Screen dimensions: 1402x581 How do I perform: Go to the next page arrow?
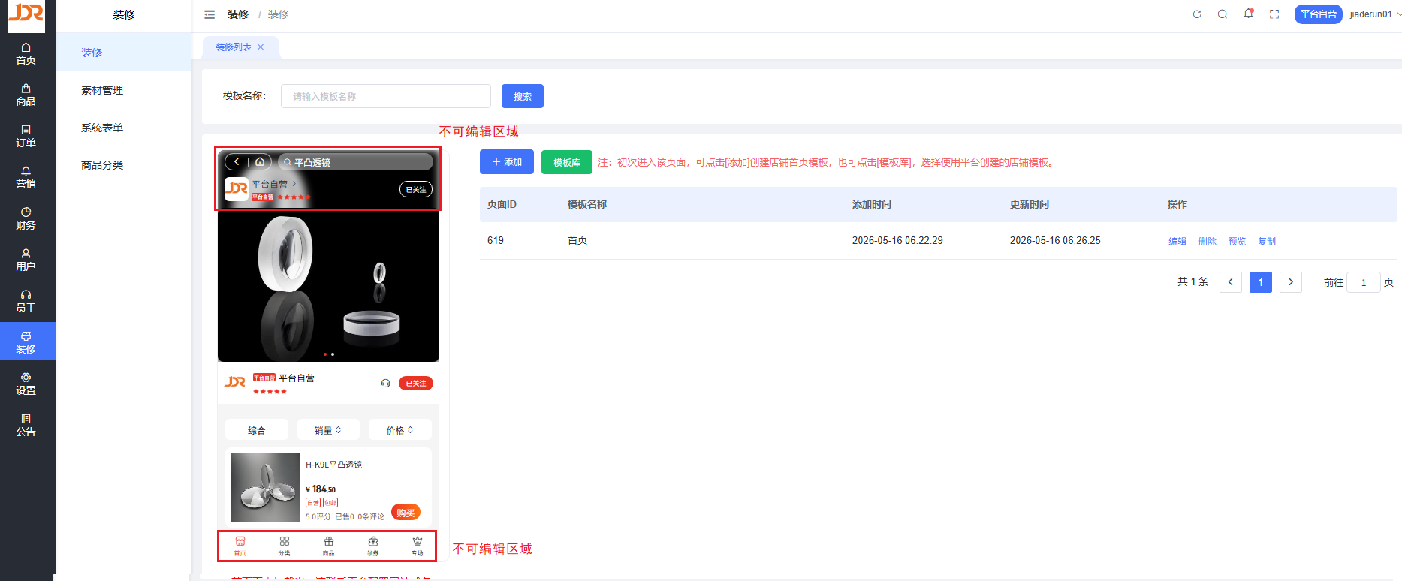(x=1291, y=282)
